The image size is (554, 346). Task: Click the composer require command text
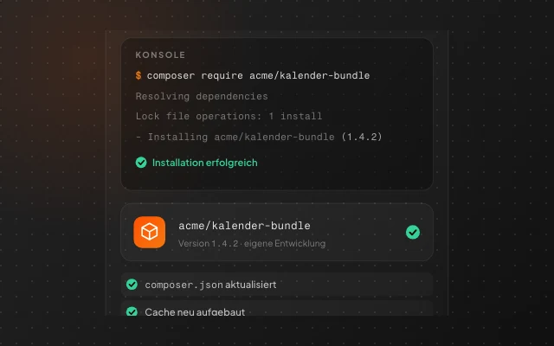[x=258, y=75]
